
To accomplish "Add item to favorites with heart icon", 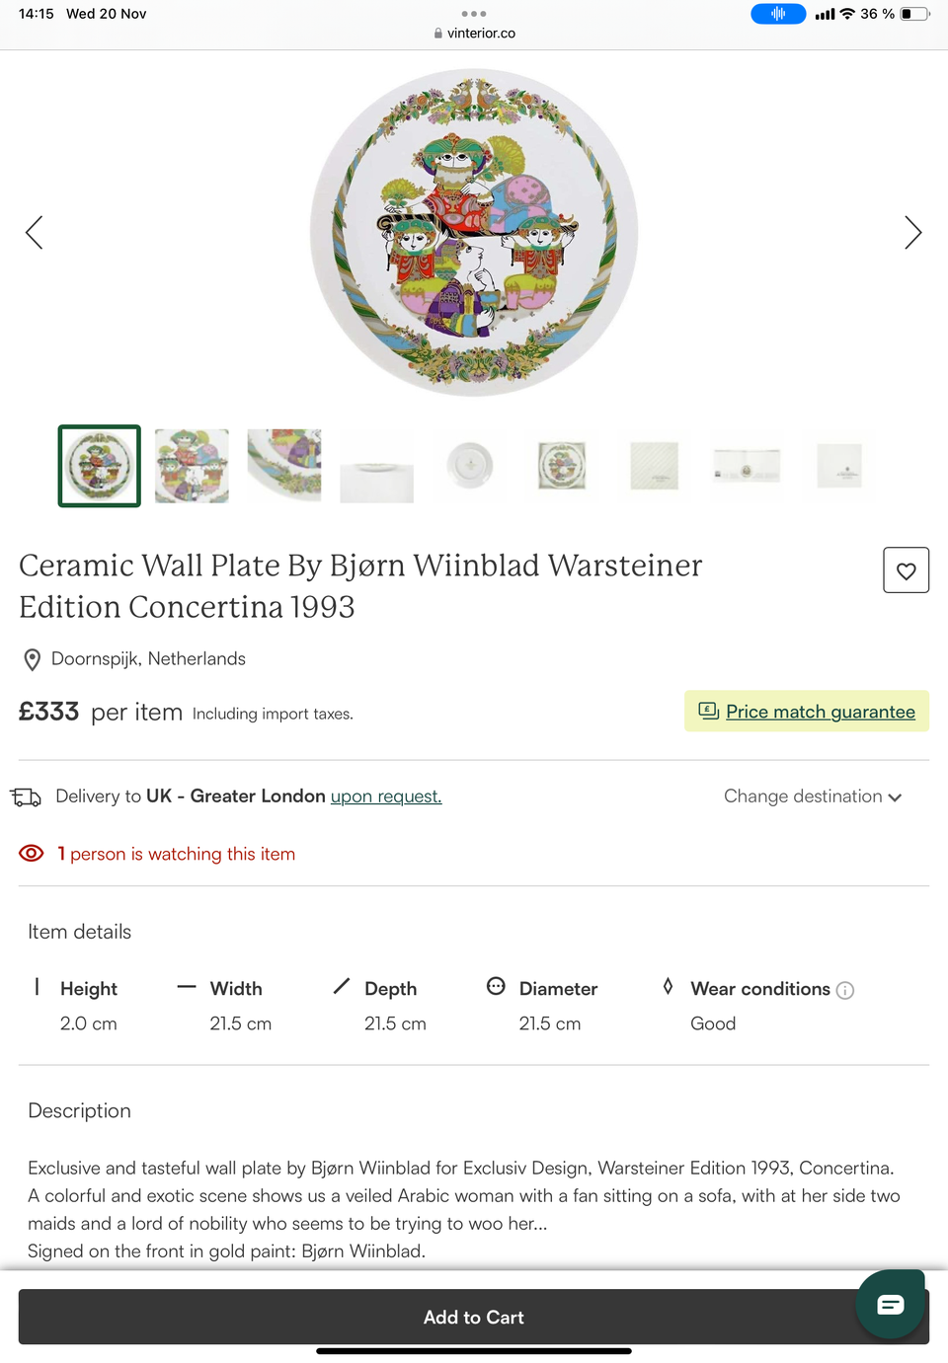I will point(906,570).
